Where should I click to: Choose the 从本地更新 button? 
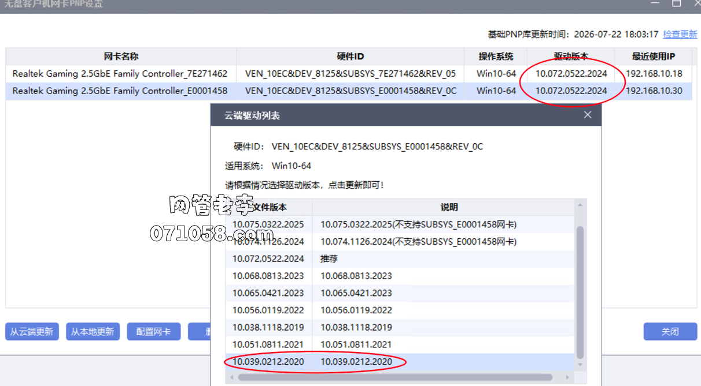(93, 332)
